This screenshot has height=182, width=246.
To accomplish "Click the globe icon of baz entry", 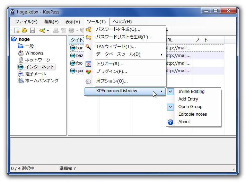I will click(73, 55).
